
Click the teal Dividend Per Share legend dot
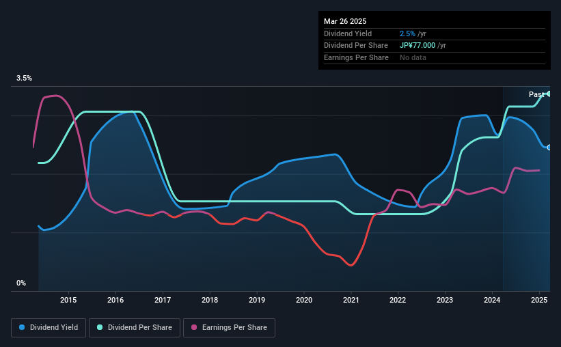(100, 327)
